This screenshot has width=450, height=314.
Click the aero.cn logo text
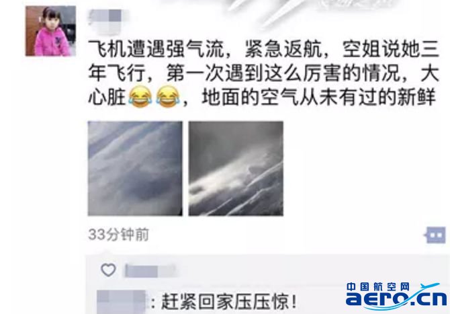396,299
